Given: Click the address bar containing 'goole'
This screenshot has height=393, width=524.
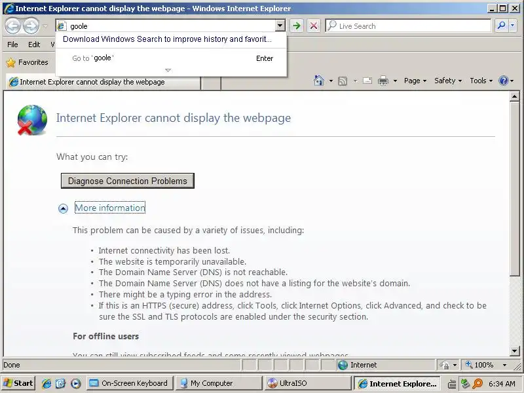Looking at the screenshot, I should click(x=170, y=26).
